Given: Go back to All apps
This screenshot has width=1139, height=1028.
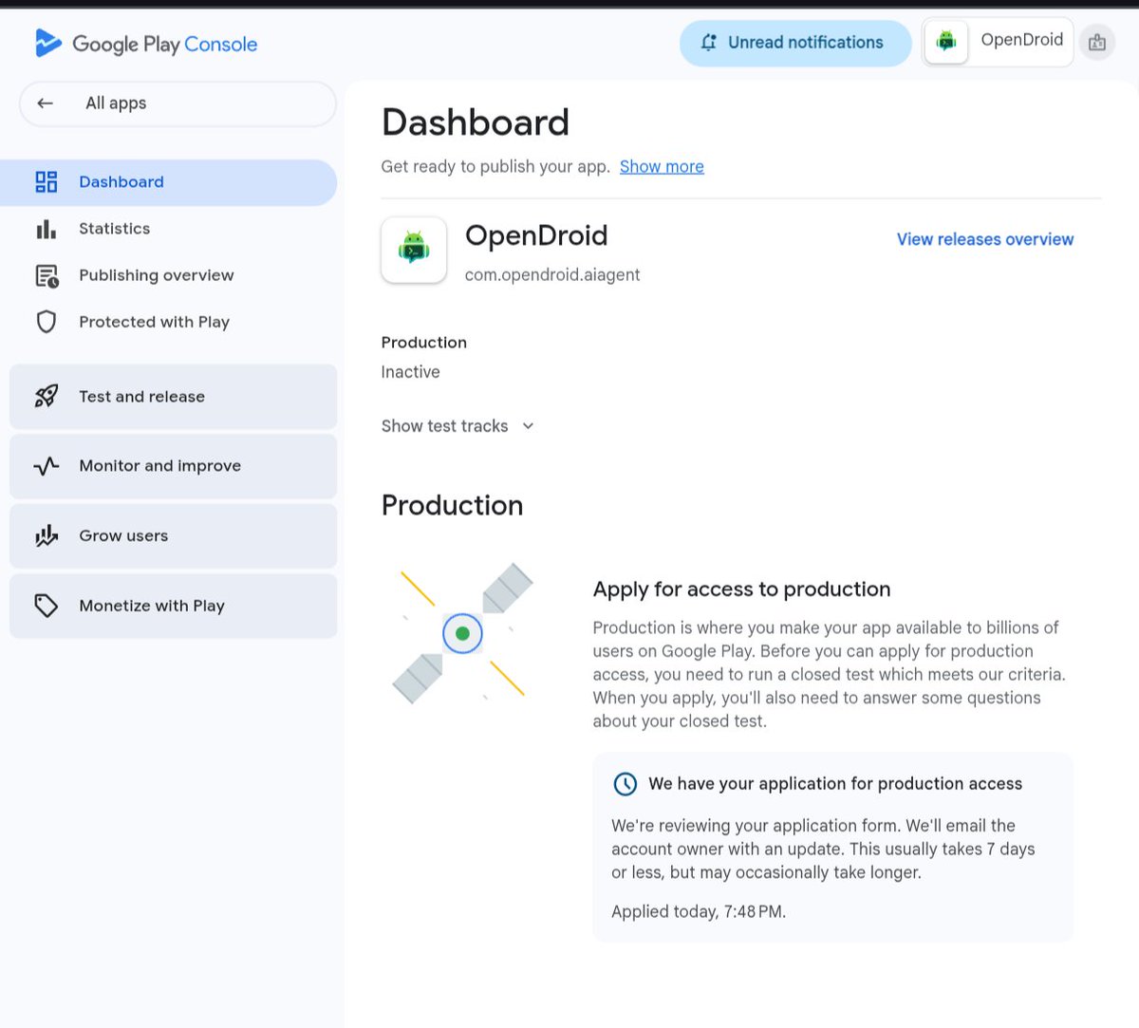Looking at the screenshot, I should (177, 103).
